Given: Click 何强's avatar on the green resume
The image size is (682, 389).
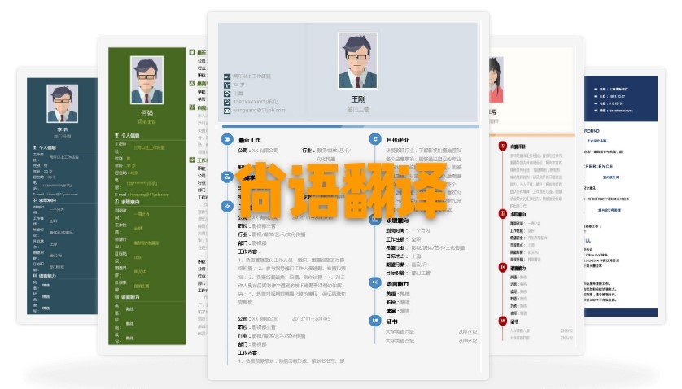Looking at the screenshot, I should (x=146, y=77).
